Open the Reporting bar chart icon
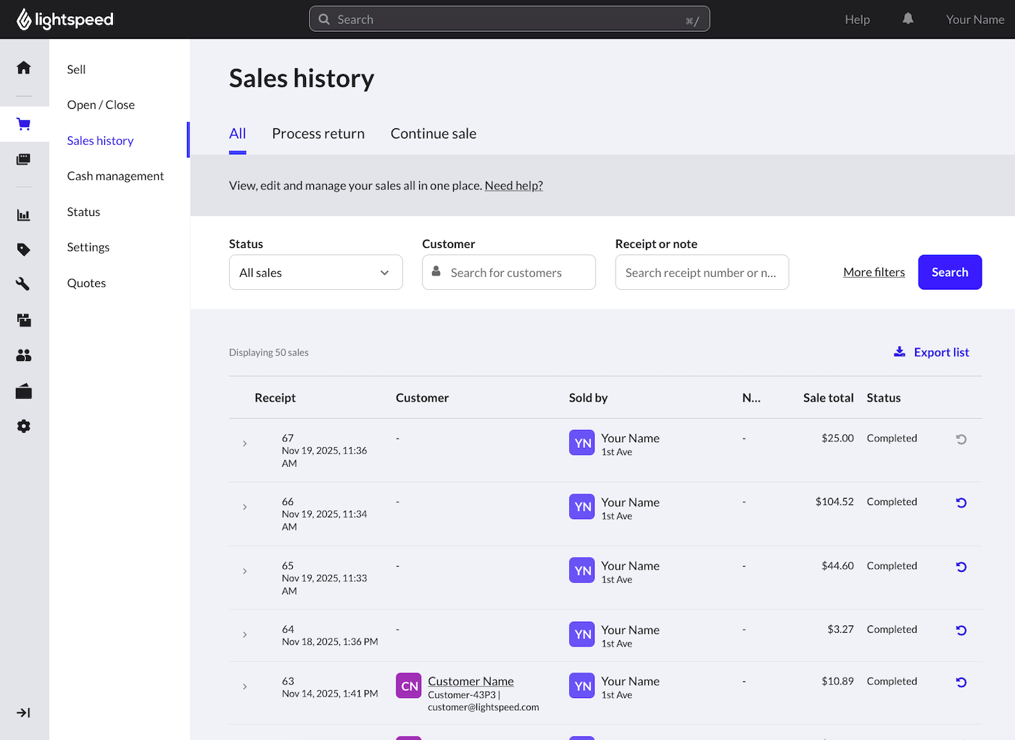 24,215
